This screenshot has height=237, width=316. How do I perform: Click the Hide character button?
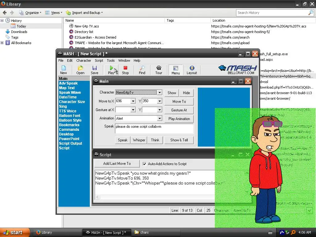pyautogui.click(x=186, y=93)
